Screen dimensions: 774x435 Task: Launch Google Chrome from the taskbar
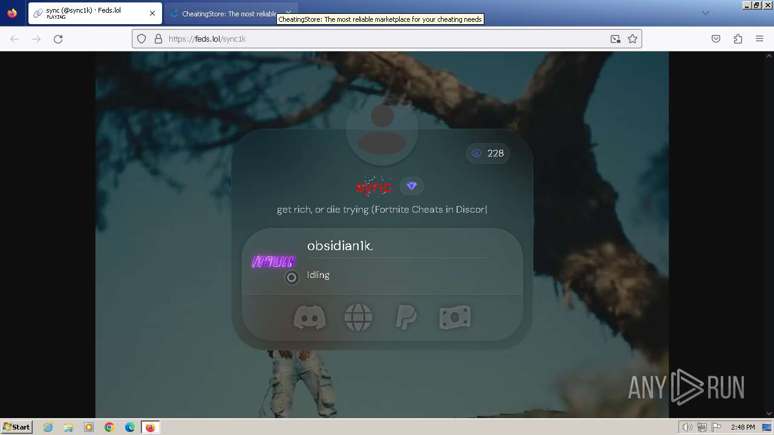pyautogui.click(x=109, y=427)
